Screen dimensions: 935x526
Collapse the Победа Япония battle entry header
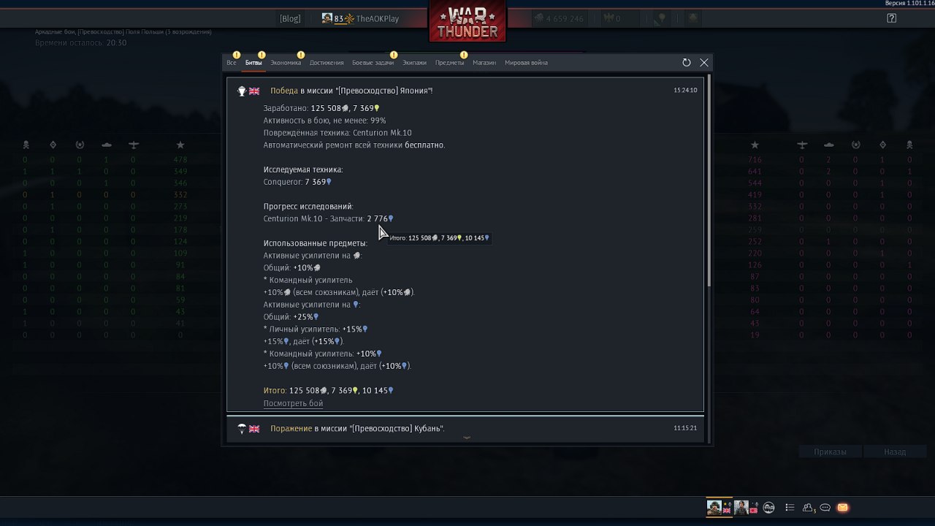pos(465,91)
